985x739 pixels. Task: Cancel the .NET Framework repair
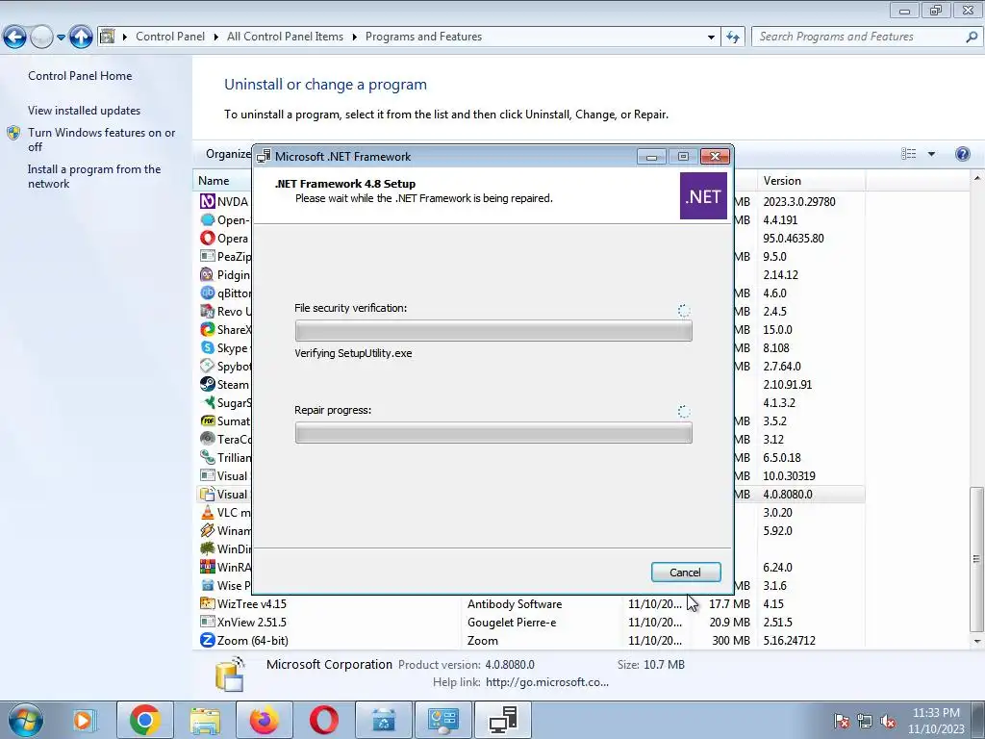685,572
